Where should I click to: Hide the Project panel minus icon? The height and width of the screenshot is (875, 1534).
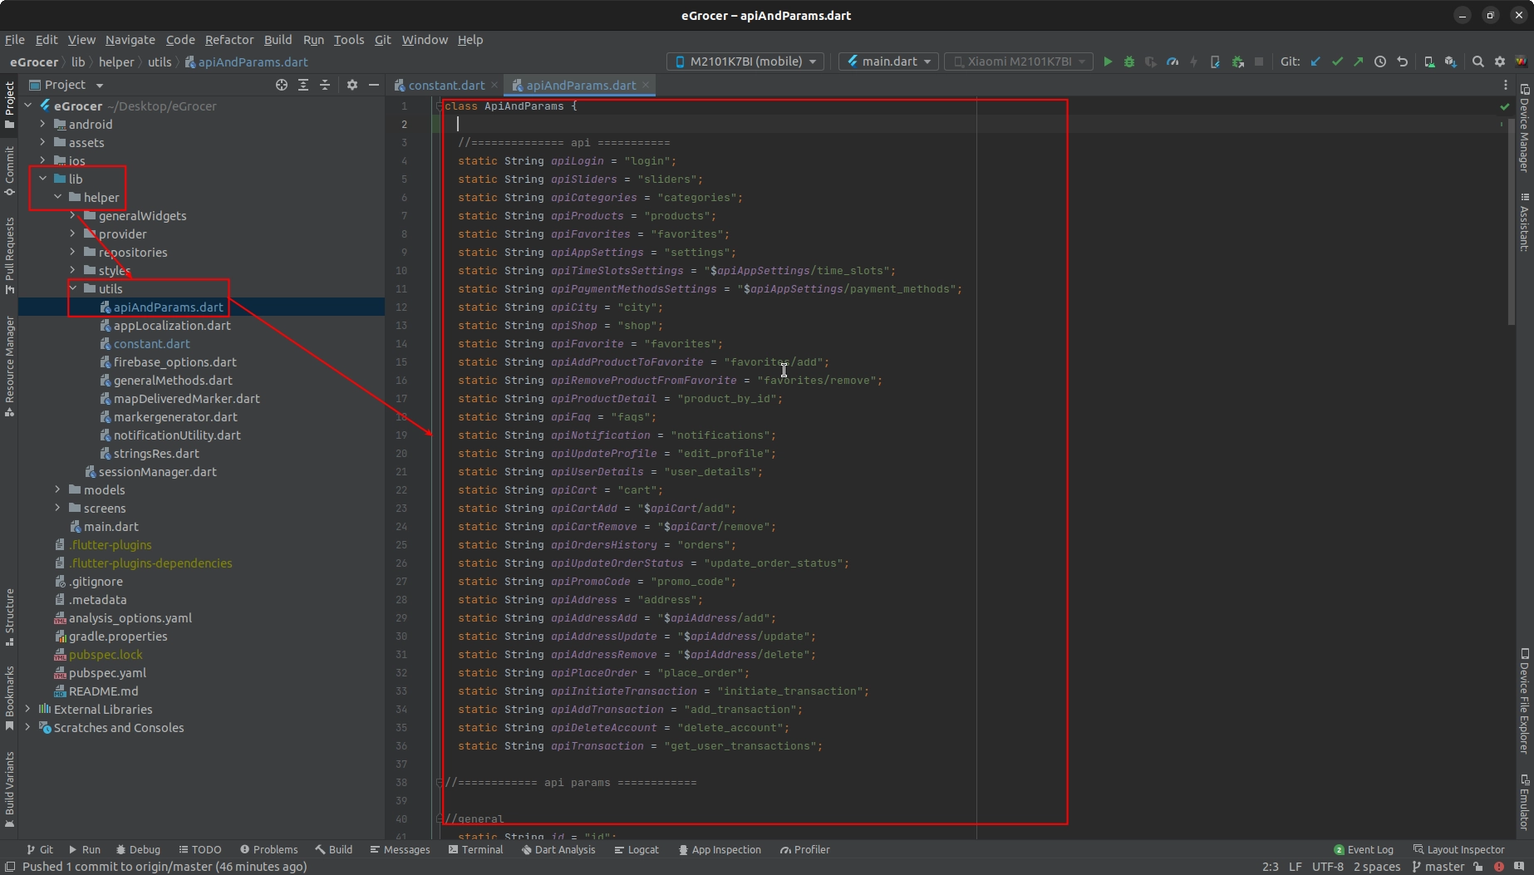[374, 85]
